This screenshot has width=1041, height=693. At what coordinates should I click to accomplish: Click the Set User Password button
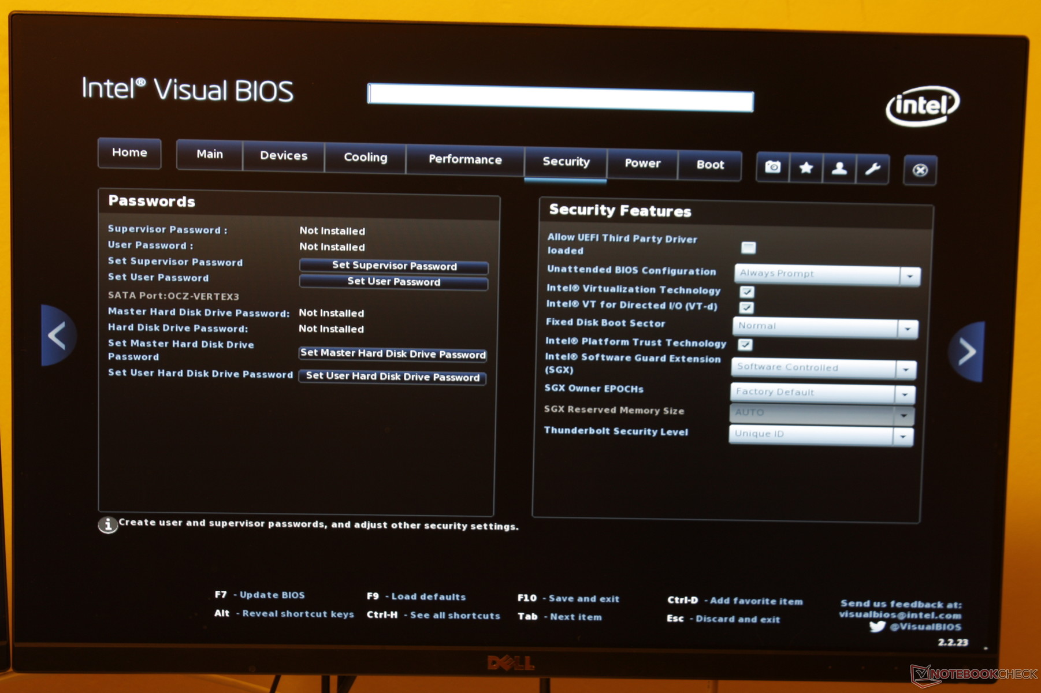[x=394, y=282]
